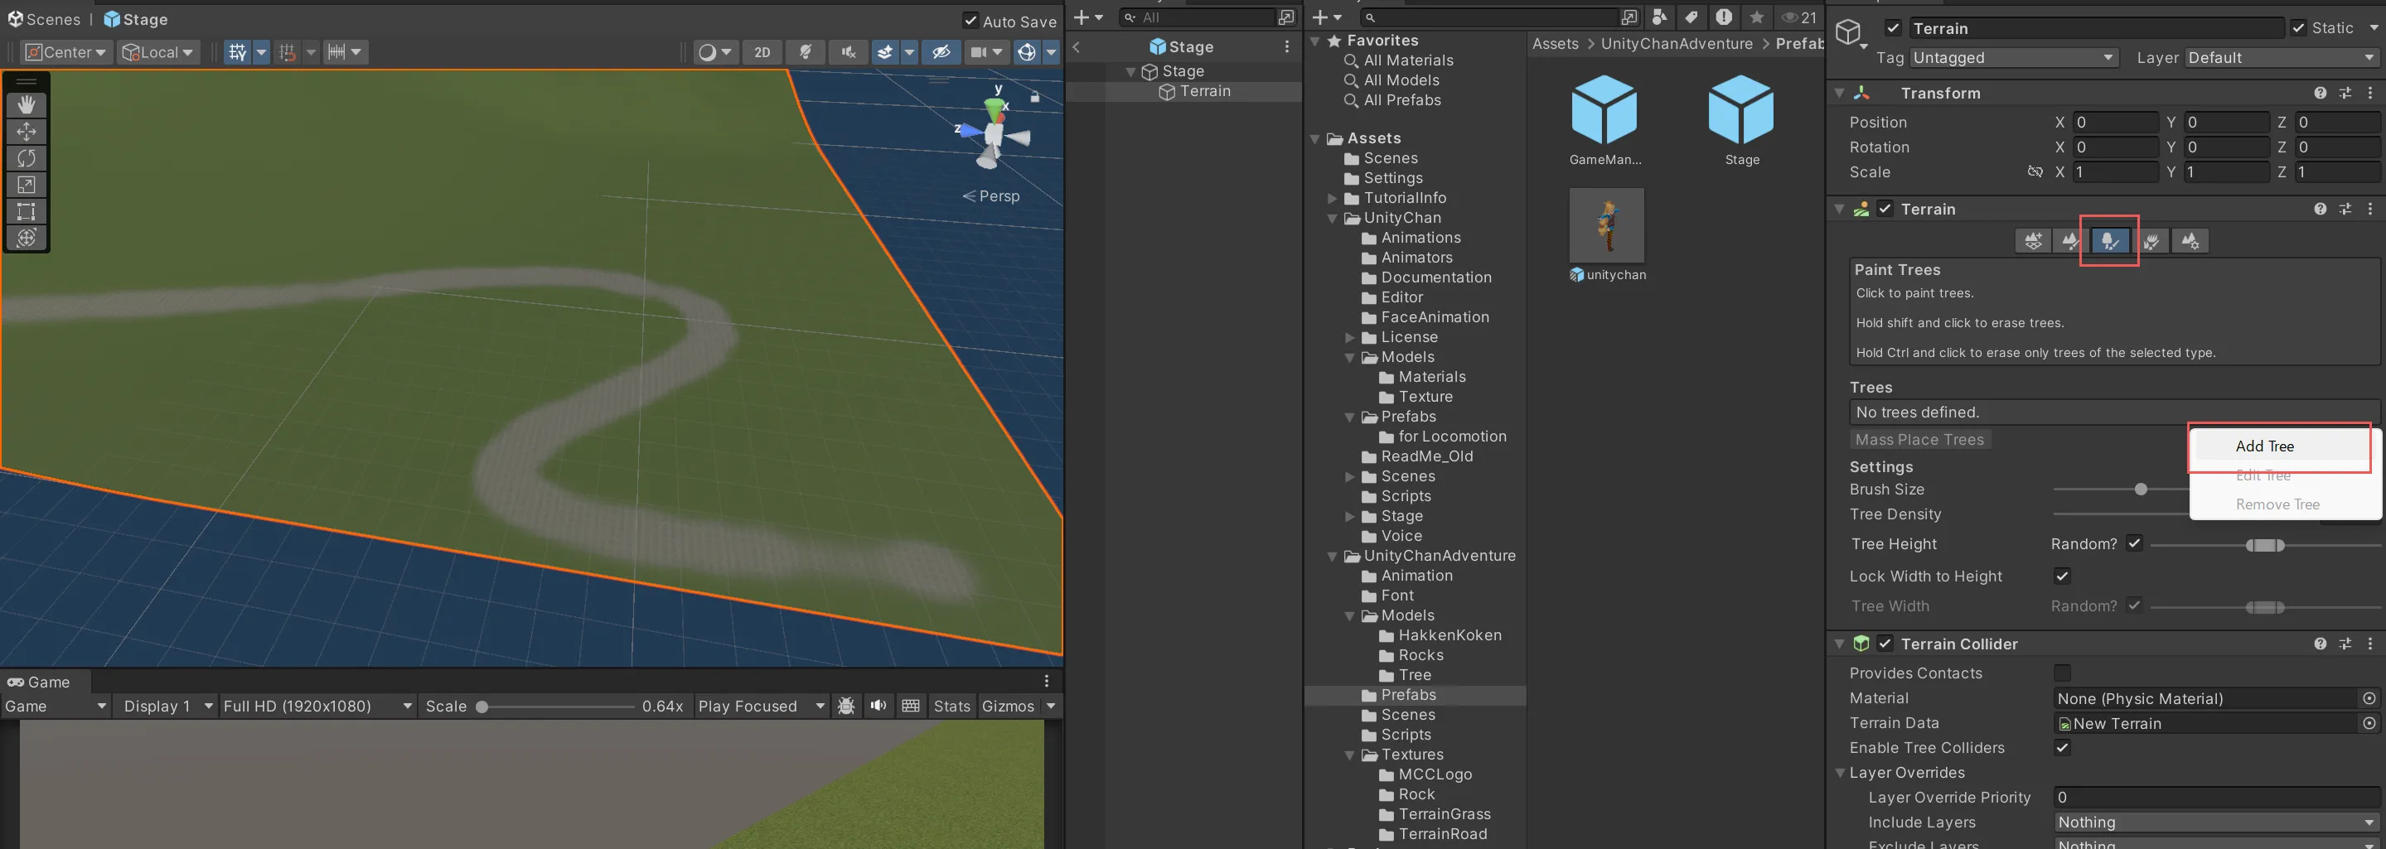This screenshot has width=2386, height=849.
Task: Toggle Lock Width to Height checkbox
Action: click(2062, 576)
